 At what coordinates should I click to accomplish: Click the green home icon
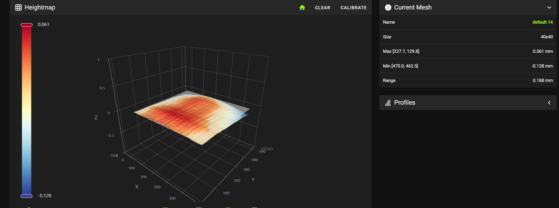click(302, 7)
